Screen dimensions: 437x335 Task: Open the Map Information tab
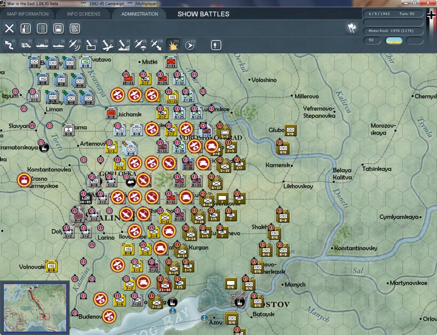[28, 14]
